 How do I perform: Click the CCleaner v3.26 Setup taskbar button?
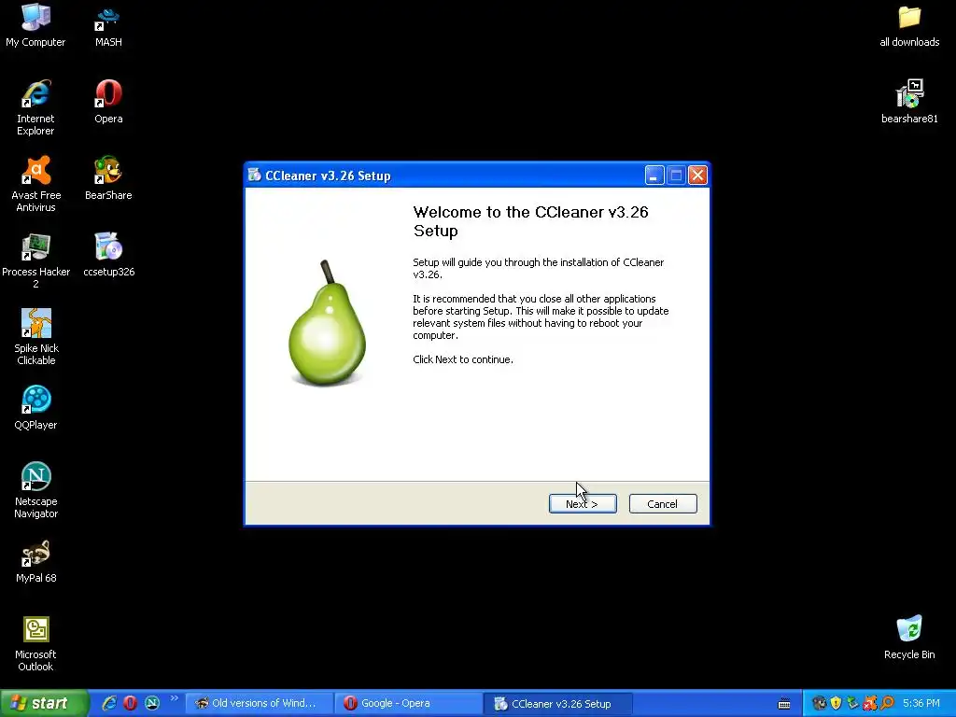(558, 703)
